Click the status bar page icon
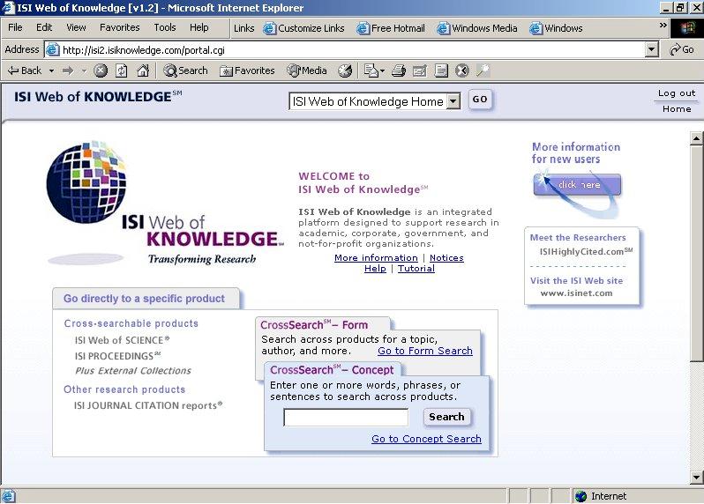The height and width of the screenshot is (504, 704). click(x=8, y=496)
